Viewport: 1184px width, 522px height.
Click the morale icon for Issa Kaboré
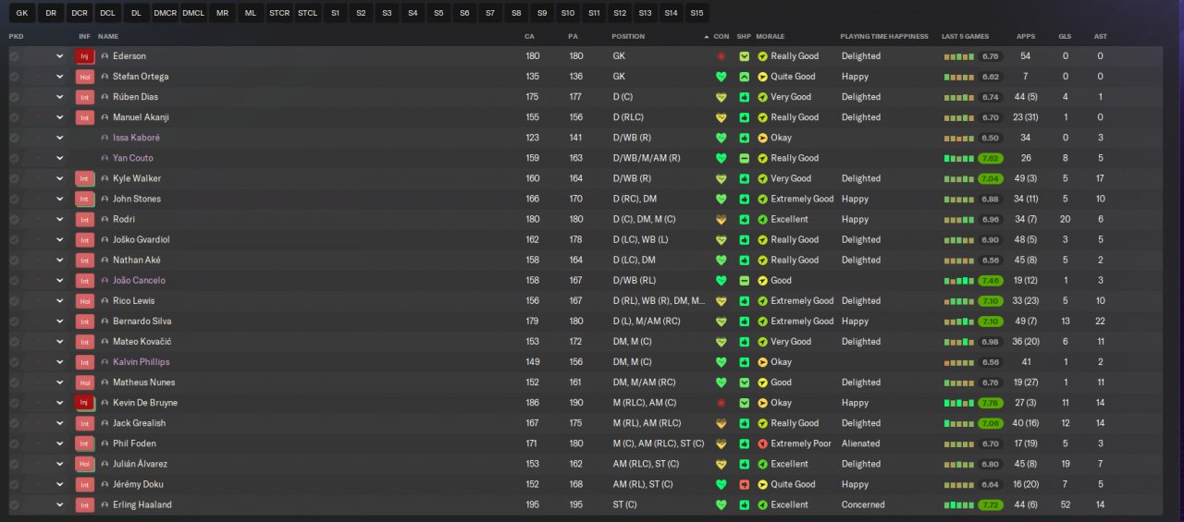pyautogui.click(x=762, y=138)
